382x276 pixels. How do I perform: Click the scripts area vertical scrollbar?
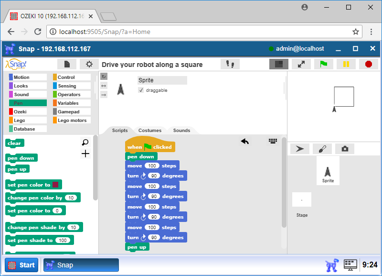(284, 182)
